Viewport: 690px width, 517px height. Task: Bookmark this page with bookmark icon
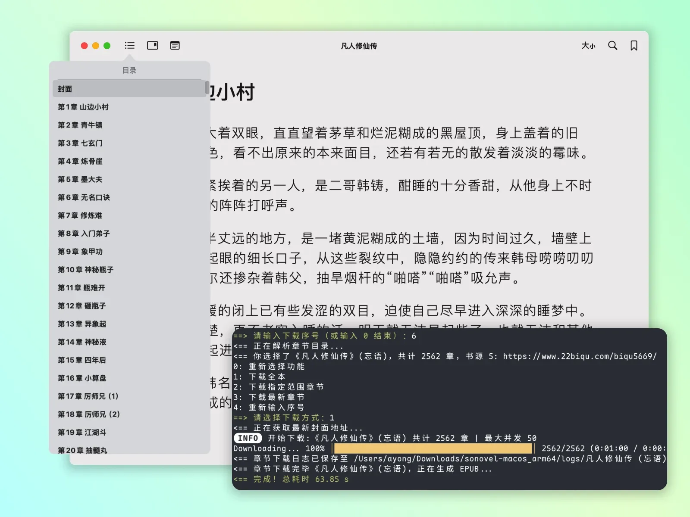point(634,46)
